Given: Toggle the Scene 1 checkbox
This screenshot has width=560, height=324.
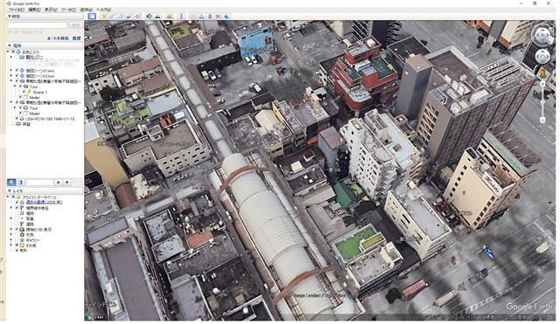Looking at the screenshot, I should point(24,92).
